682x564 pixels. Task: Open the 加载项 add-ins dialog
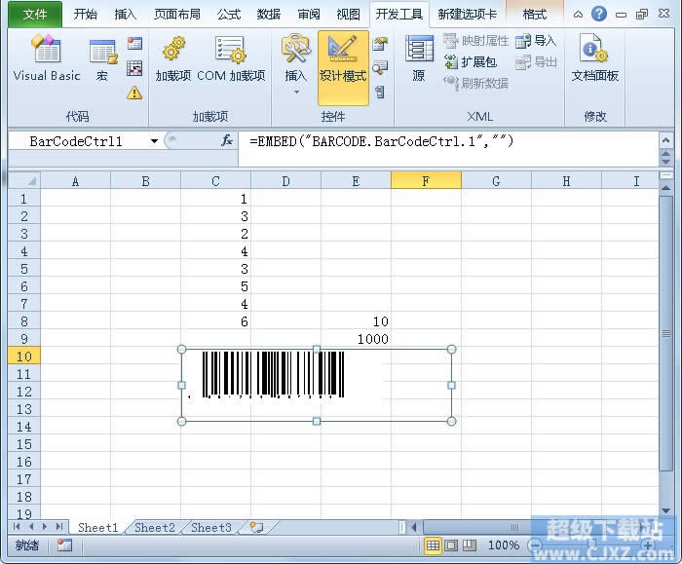pos(173,58)
